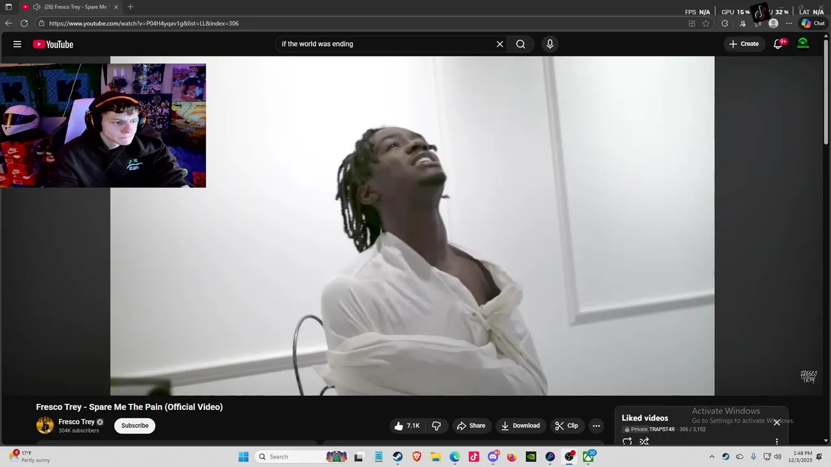Open the browser settings and more ellipsis

click(x=789, y=23)
